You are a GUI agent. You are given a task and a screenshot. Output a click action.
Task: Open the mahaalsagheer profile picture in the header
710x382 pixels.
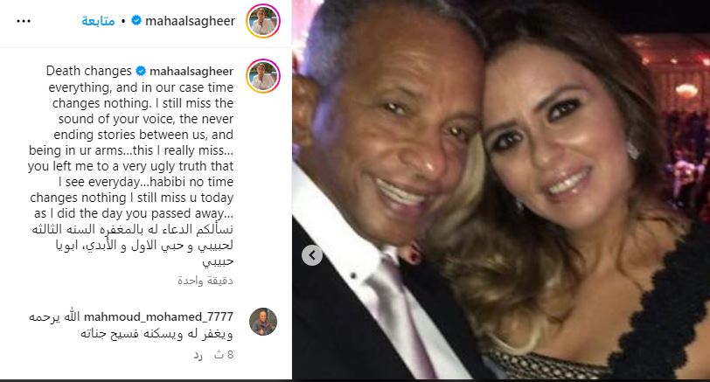click(263, 21)
